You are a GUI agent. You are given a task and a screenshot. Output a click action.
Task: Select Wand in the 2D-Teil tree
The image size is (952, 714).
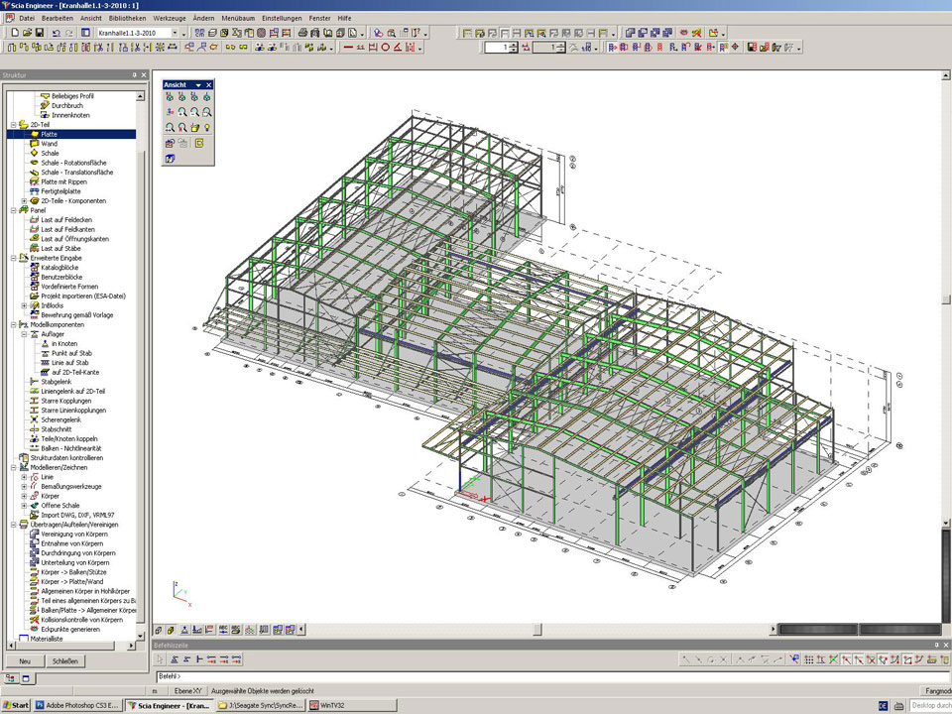point(49,144)
